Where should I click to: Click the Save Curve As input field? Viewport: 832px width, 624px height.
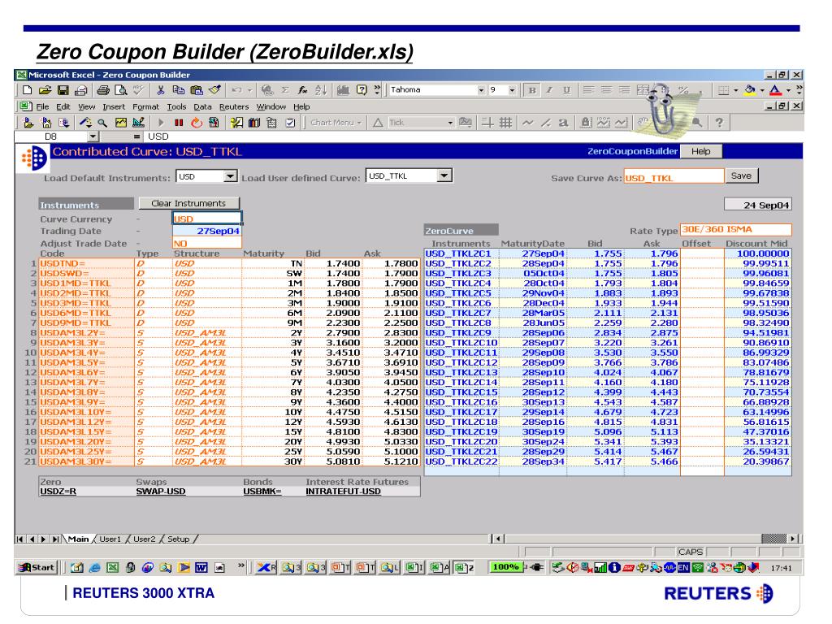674,176
